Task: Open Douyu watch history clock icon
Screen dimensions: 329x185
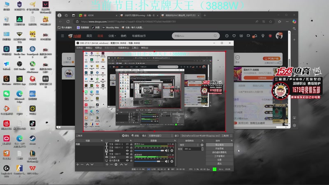Action: [227, 36]
